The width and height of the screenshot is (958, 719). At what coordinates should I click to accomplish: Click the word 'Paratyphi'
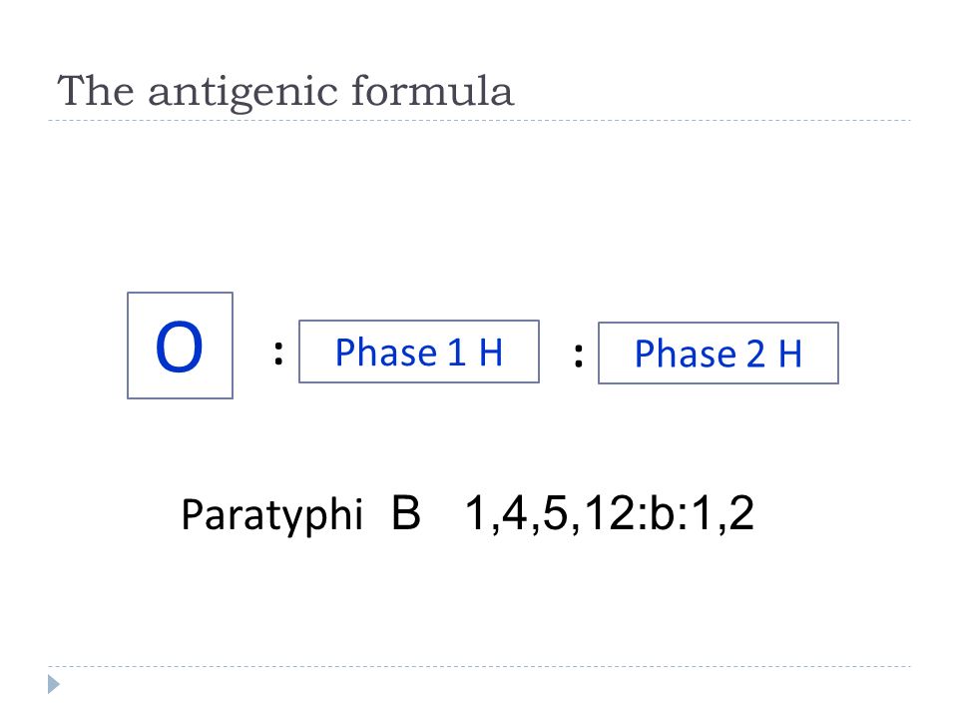pos(271,515)
